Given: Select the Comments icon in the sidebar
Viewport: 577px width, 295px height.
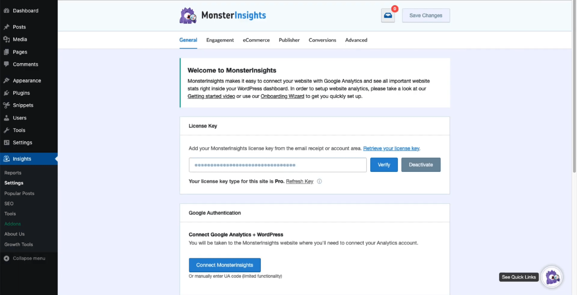Looking at the screenshot, I should 6,64.
